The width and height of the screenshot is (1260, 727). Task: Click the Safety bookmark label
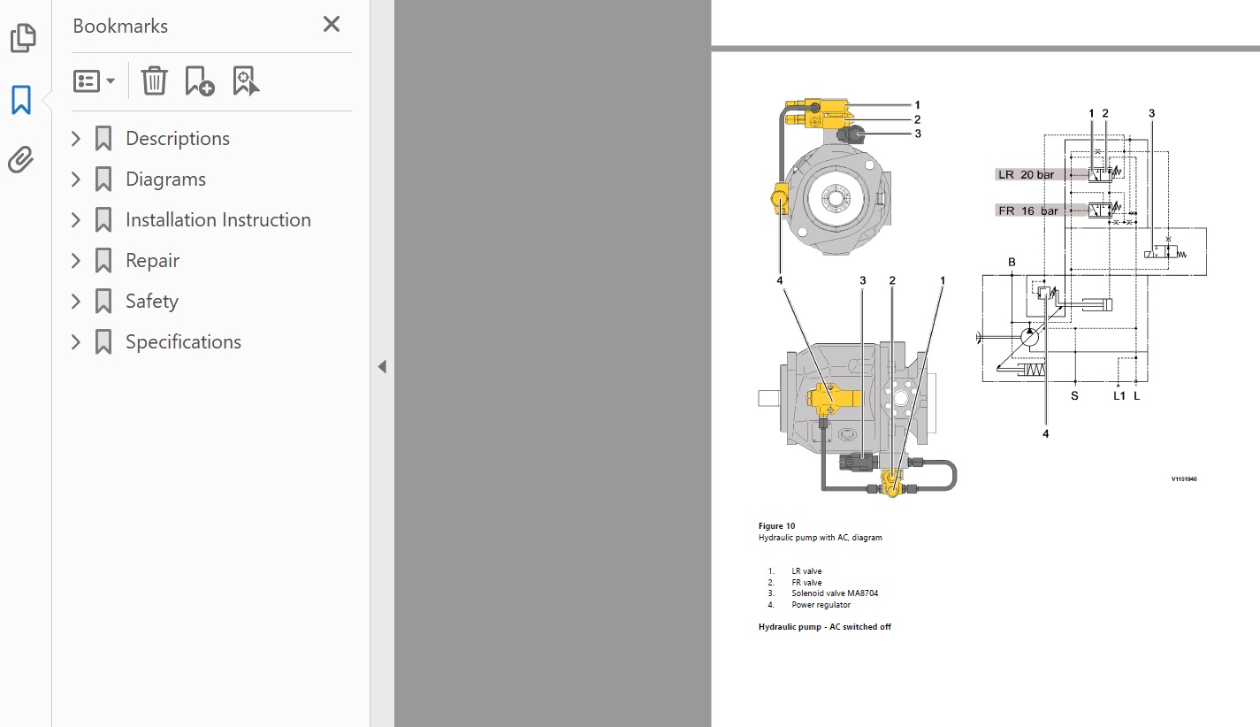point(151,302)
